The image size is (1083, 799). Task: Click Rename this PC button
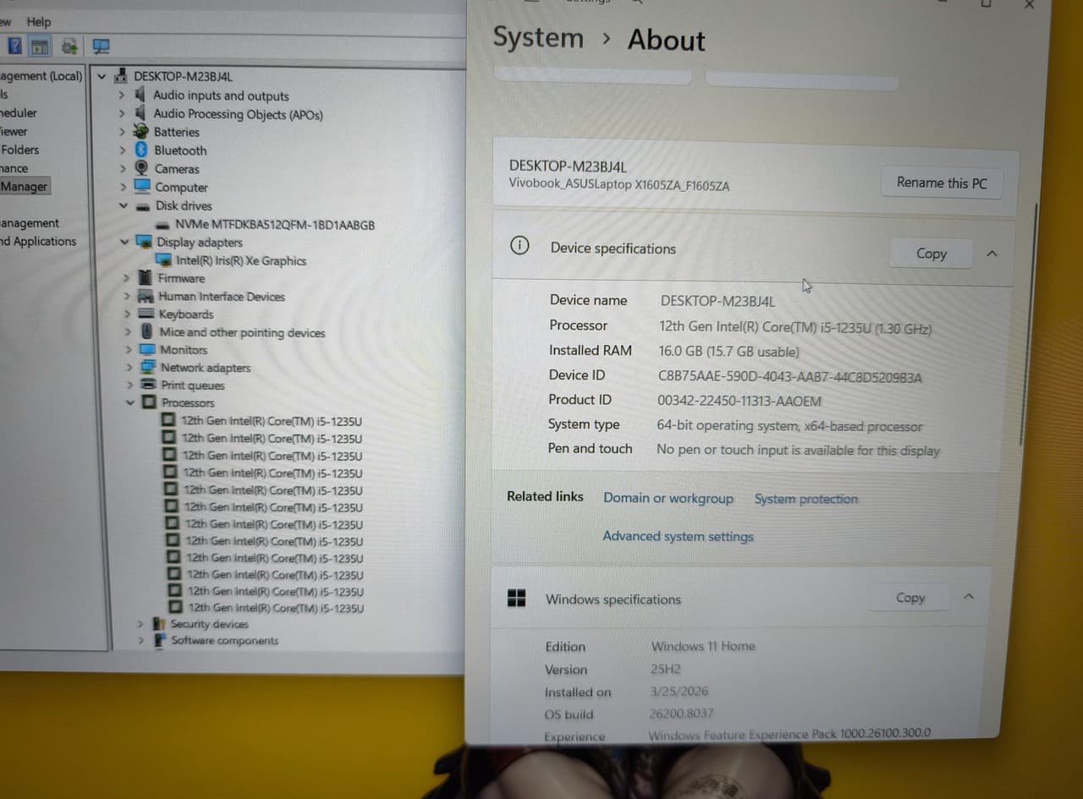point(942,183)
